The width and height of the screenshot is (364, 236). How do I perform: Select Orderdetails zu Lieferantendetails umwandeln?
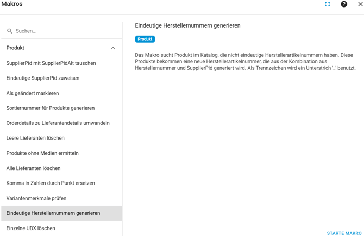(58, 123)
